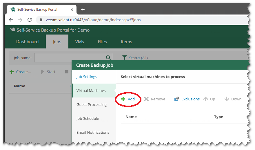Image resolution: width=255 pixels, height=150 pixels.
Task: Click the Stop square icon
Action: point(67,72)
